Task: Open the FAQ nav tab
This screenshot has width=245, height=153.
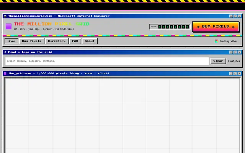Action: (x=75, y=41)
